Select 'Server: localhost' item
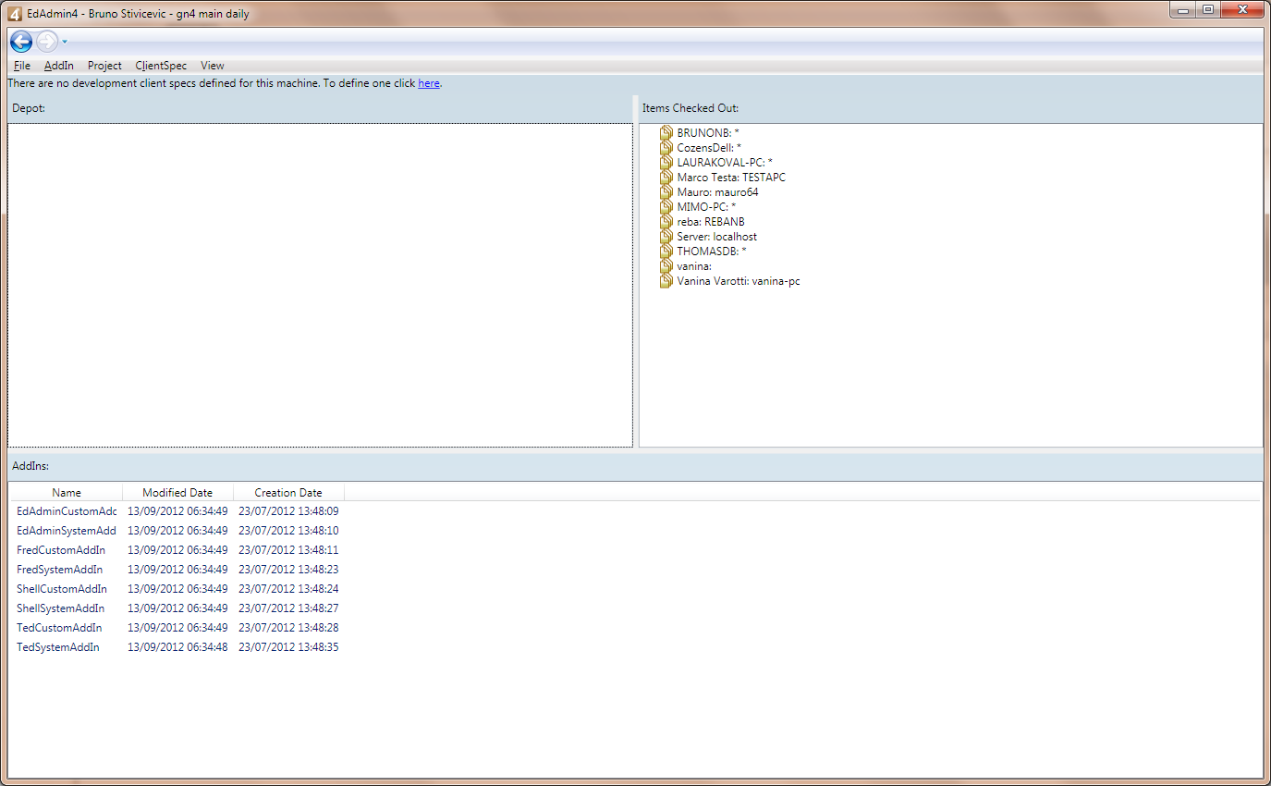This screenshot has height=786, width=1271. coord(717,237)
